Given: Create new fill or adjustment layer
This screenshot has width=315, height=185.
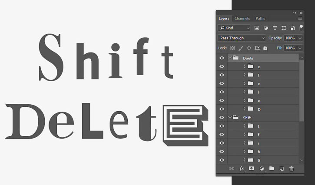Looking at the screenshot, I should pyautogui.click(x=262, y=169).
